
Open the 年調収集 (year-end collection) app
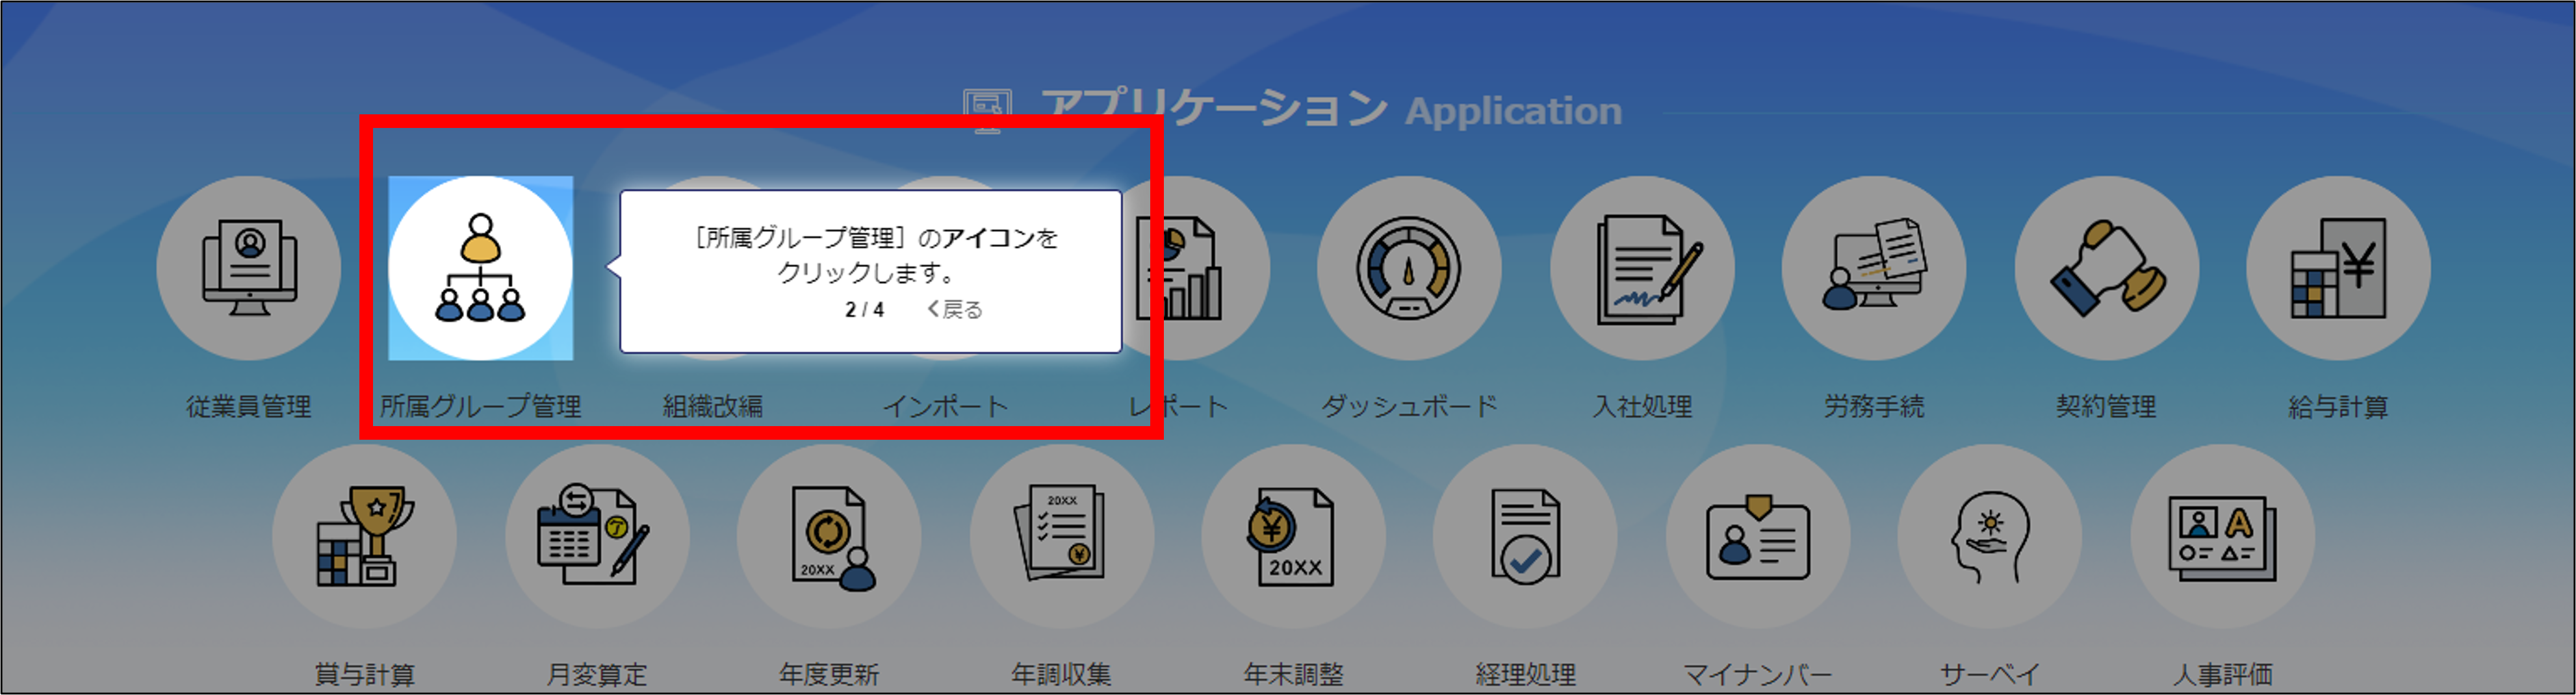pos(1061,537)
